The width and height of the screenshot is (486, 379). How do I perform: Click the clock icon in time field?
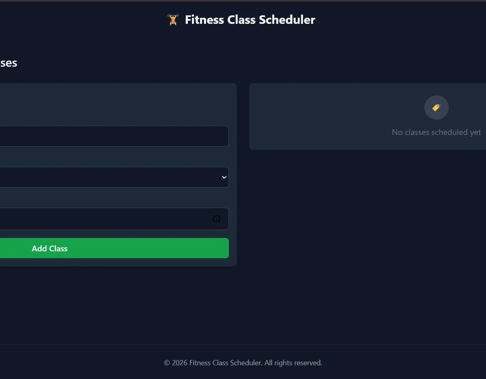point(217,219)
